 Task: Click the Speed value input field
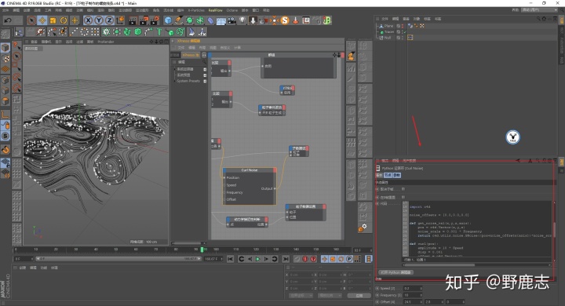point(412,288)
